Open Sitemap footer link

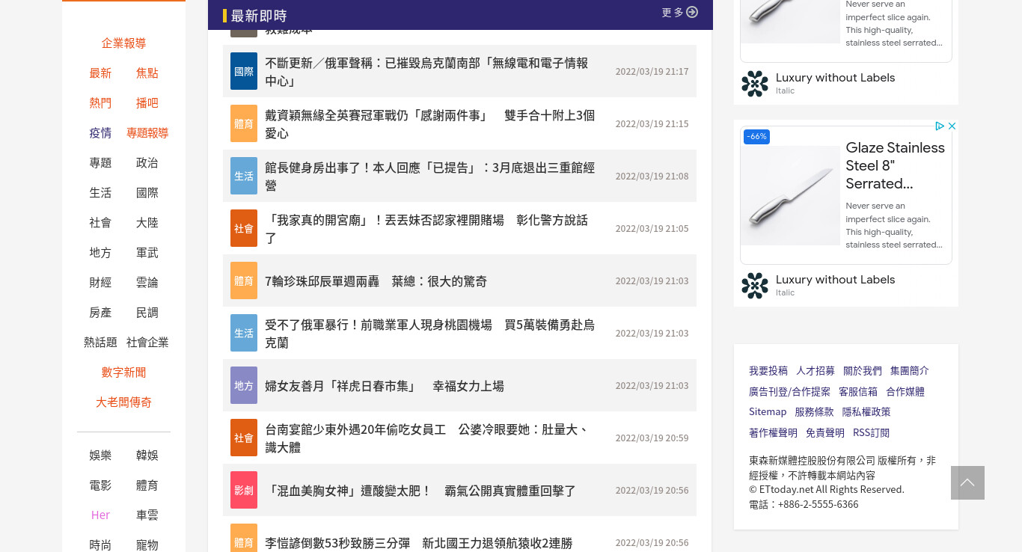pyautogui.click(x=768, y=412)
